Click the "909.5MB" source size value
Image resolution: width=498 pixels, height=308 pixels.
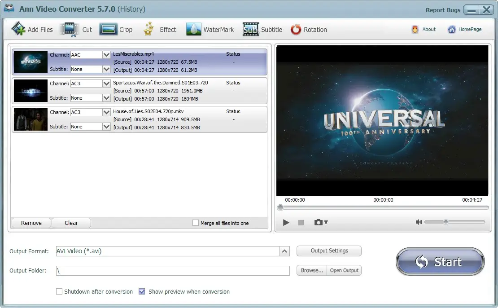190,119
